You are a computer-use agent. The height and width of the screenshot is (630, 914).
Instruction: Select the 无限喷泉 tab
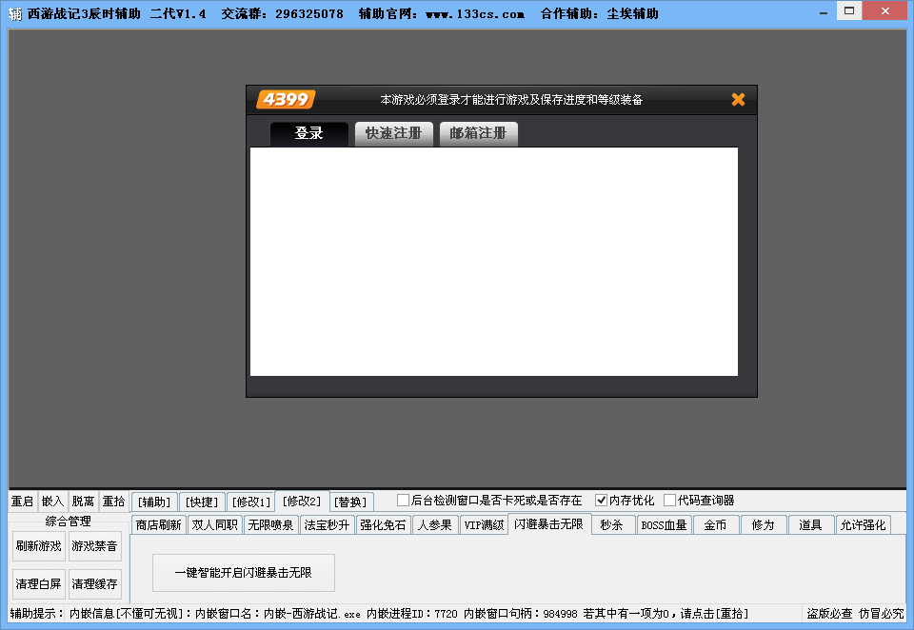[270, 525]
